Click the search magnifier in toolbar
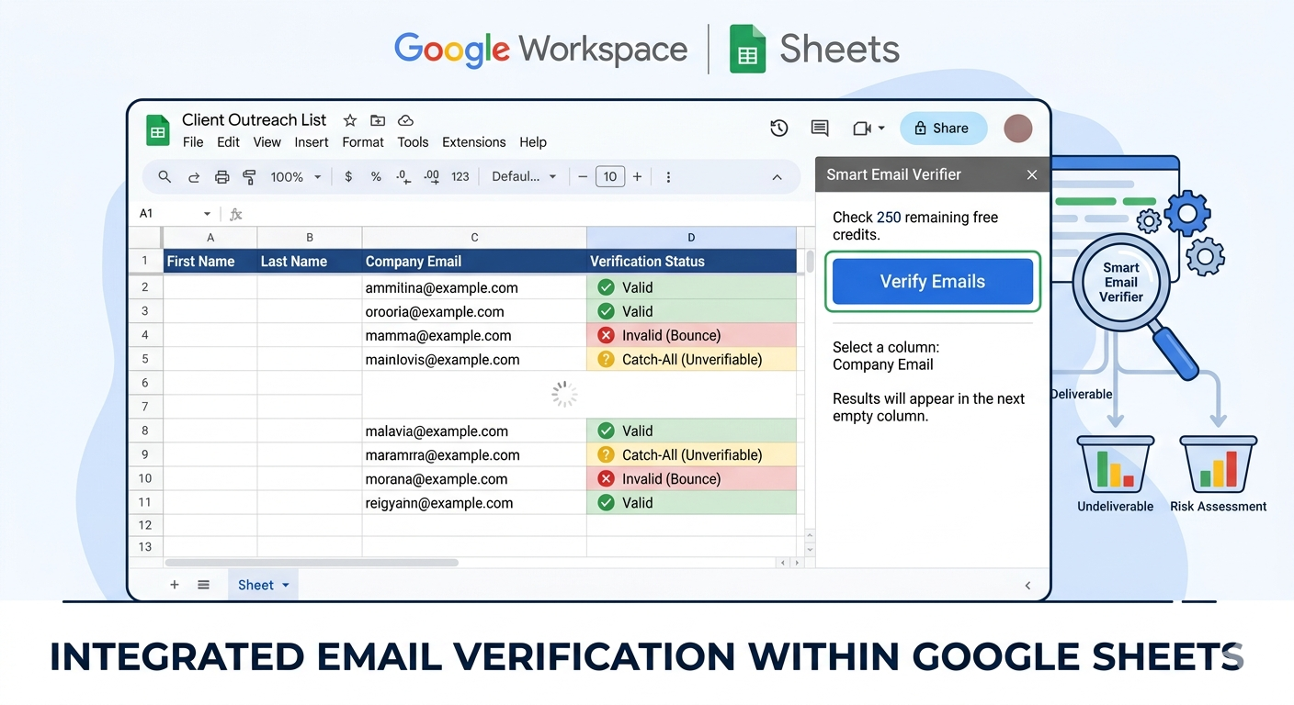 165,177
